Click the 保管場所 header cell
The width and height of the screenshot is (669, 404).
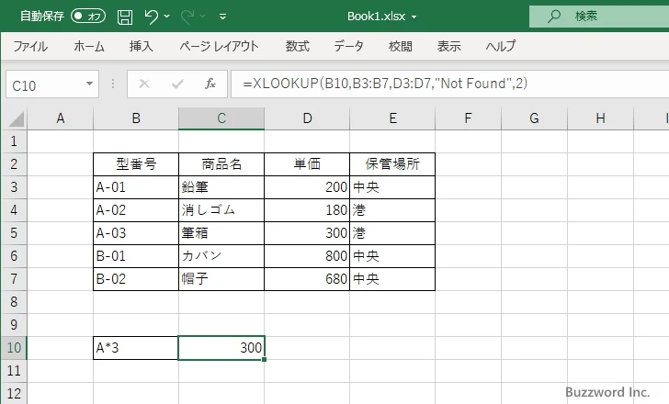click(x=392, y=164)
